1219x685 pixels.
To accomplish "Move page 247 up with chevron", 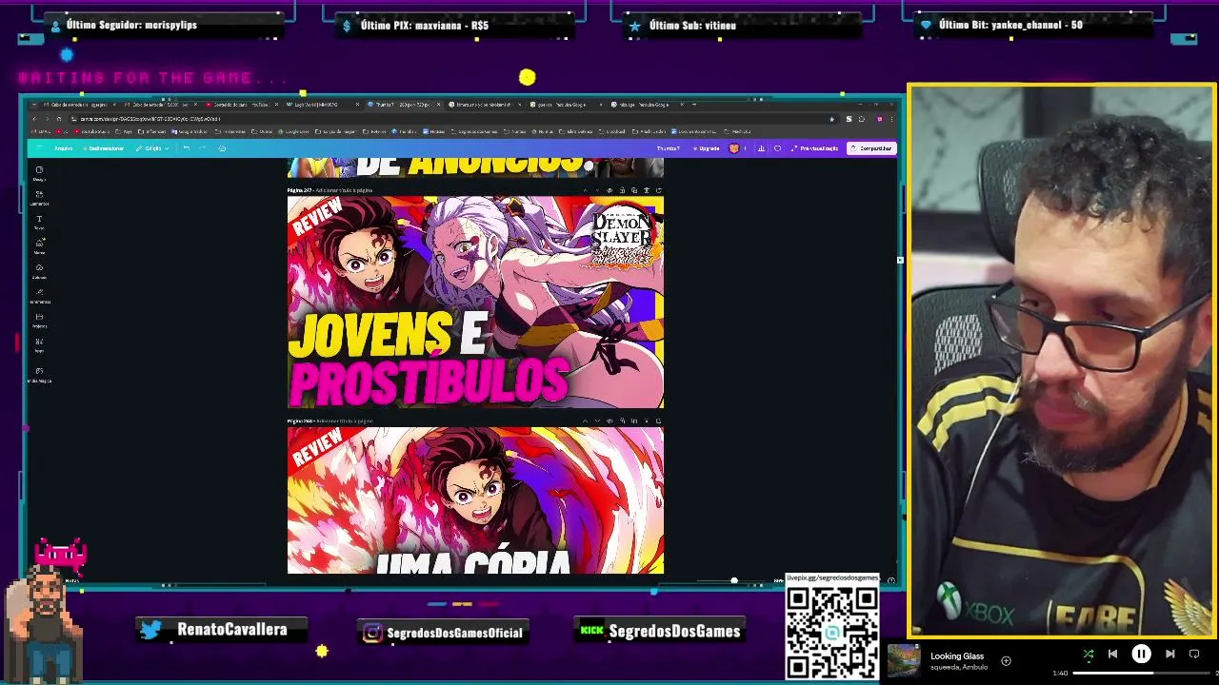I will (x=585, y=190).
